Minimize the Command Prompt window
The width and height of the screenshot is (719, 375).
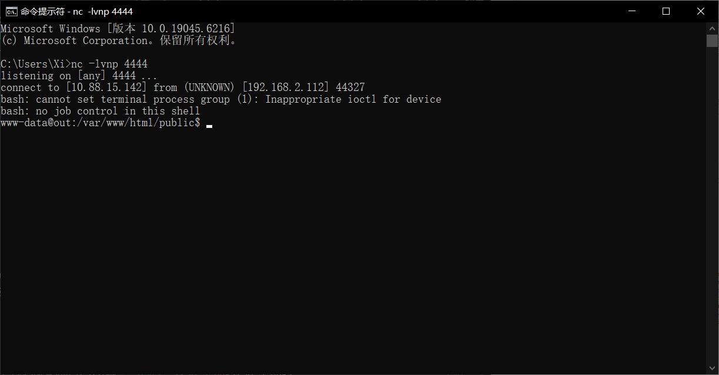pyautogui.click(x=632, y=11)
